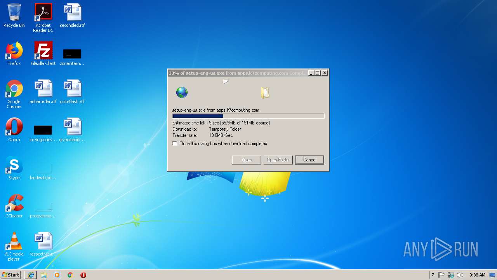Viewport: 497px width, 280px height.
Task: Launch the CCleaner desktop shortcut
Action: [14, 206]
